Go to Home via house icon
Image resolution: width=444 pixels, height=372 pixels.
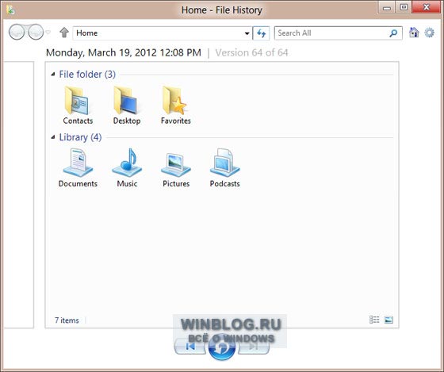tap(414, 33)
